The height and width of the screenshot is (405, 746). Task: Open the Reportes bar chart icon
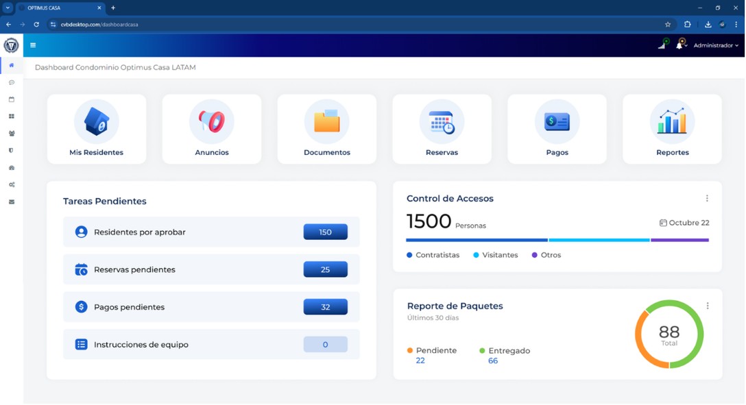coord(672,121)
